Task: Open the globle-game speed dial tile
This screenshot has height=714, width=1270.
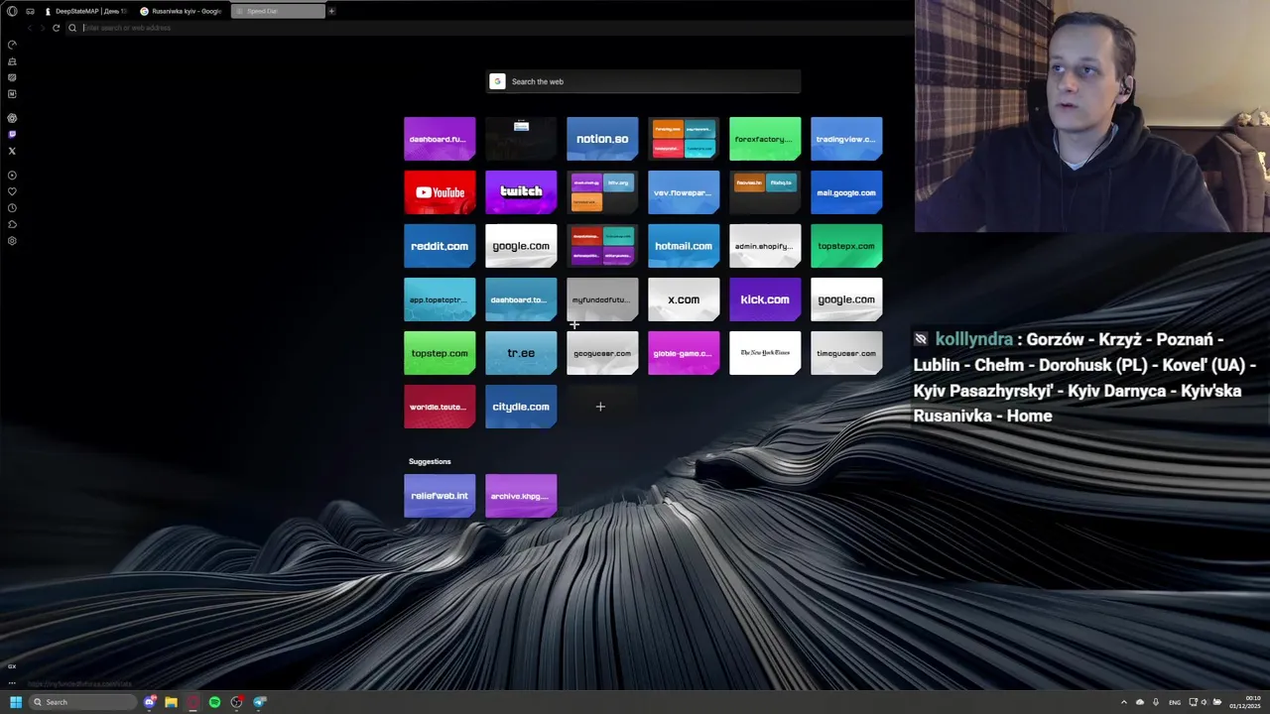Action: pyautogui.click(x=684, y=353)
